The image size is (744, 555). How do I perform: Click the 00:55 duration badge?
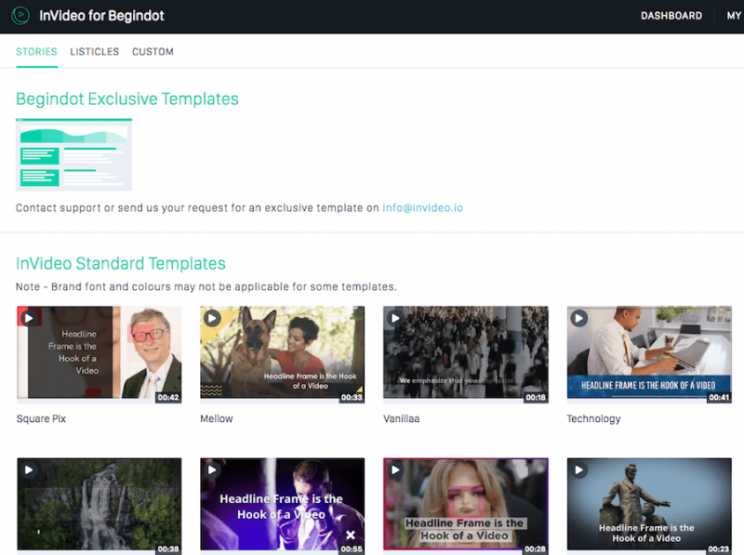[x=352, y=548]
